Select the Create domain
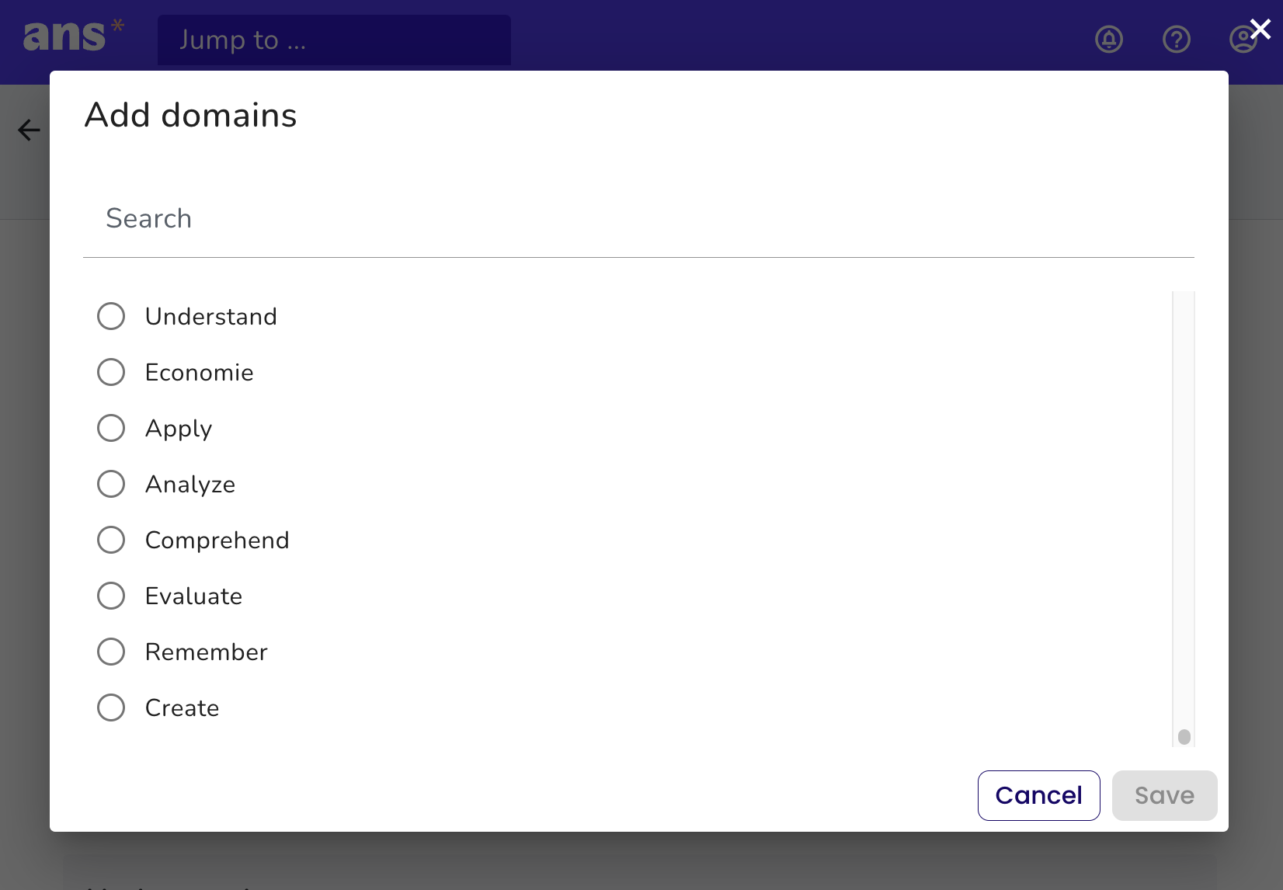 pyautogui.click(x=111, y=707)
